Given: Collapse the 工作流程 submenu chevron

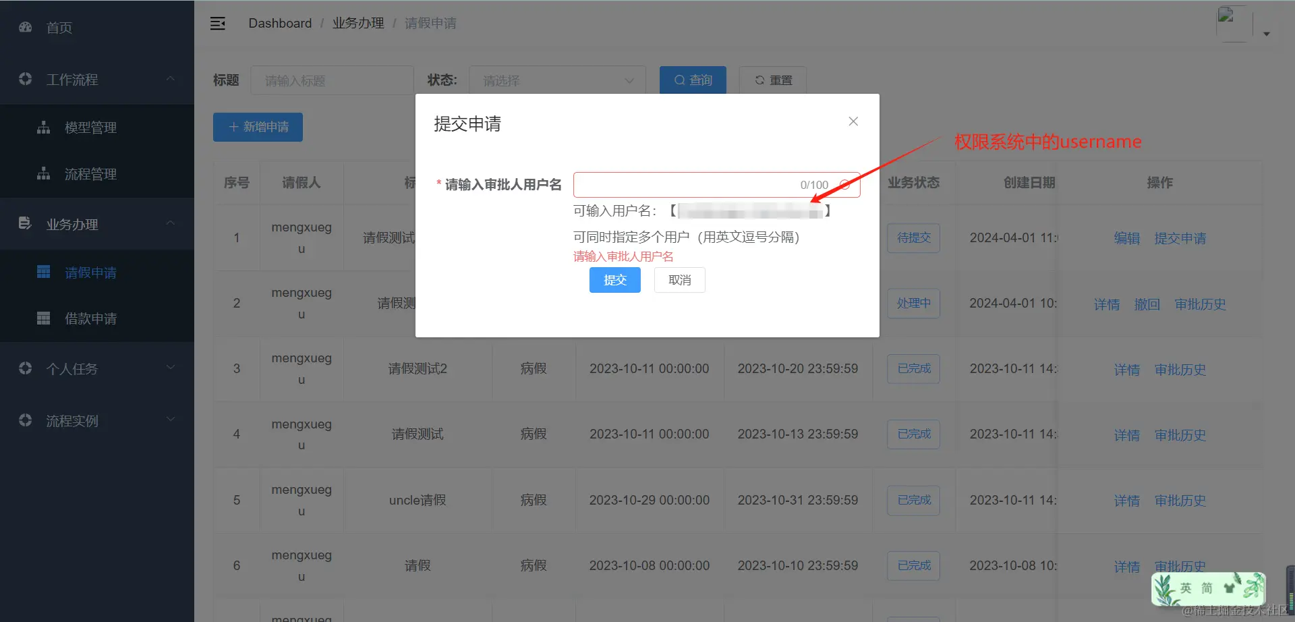Looking at the screenshot, I should pyautogui.click(x=171, y=79).
